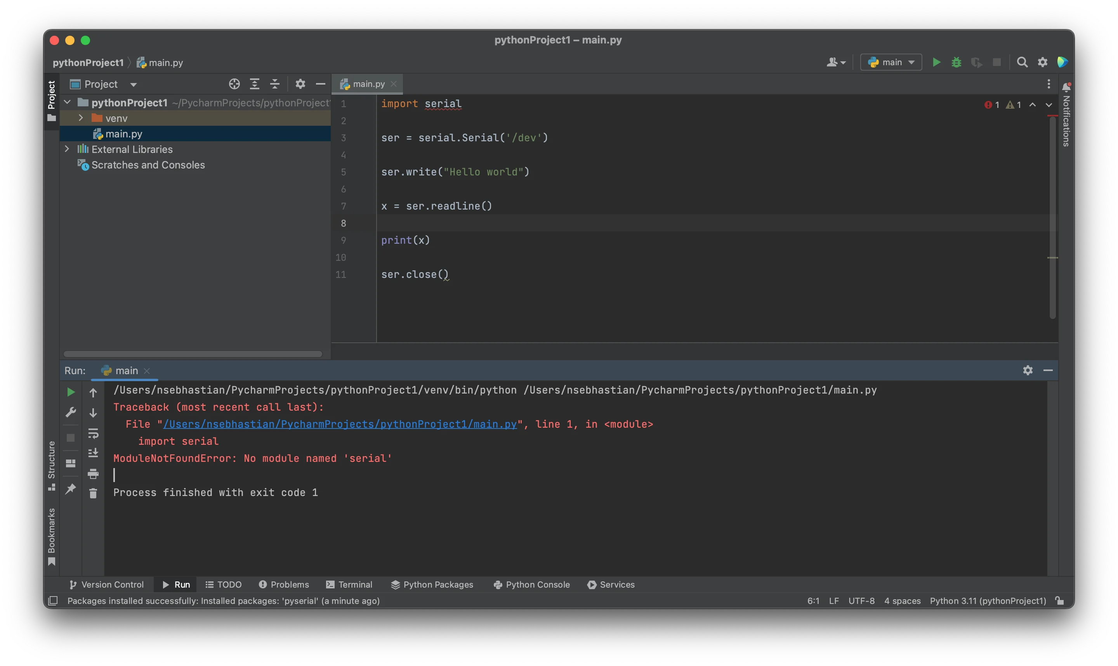This screenshot has height=666, width=1118.
Task: Expand the venv folder
Action: click(81, 118)
